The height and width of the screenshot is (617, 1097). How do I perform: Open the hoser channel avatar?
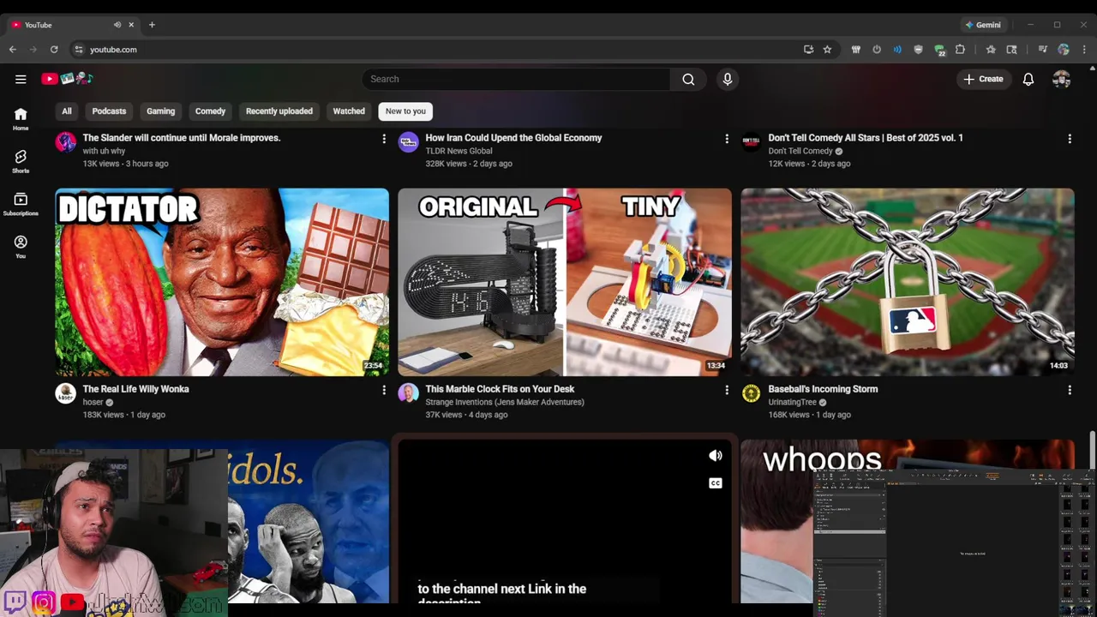[x=66, y=393]
